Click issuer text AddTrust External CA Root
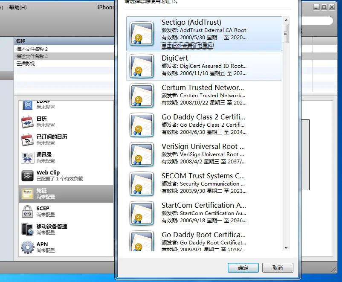 213,30
